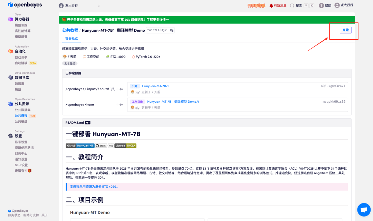Click the help question mark icon
The height and width of the screenshot is (221, 373).
tap(321, 6)
